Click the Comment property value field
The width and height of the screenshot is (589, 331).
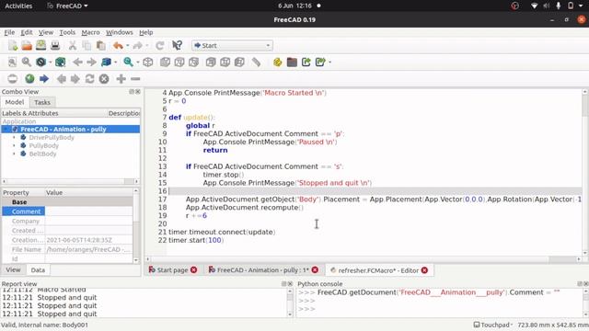[x=88, y=211]
